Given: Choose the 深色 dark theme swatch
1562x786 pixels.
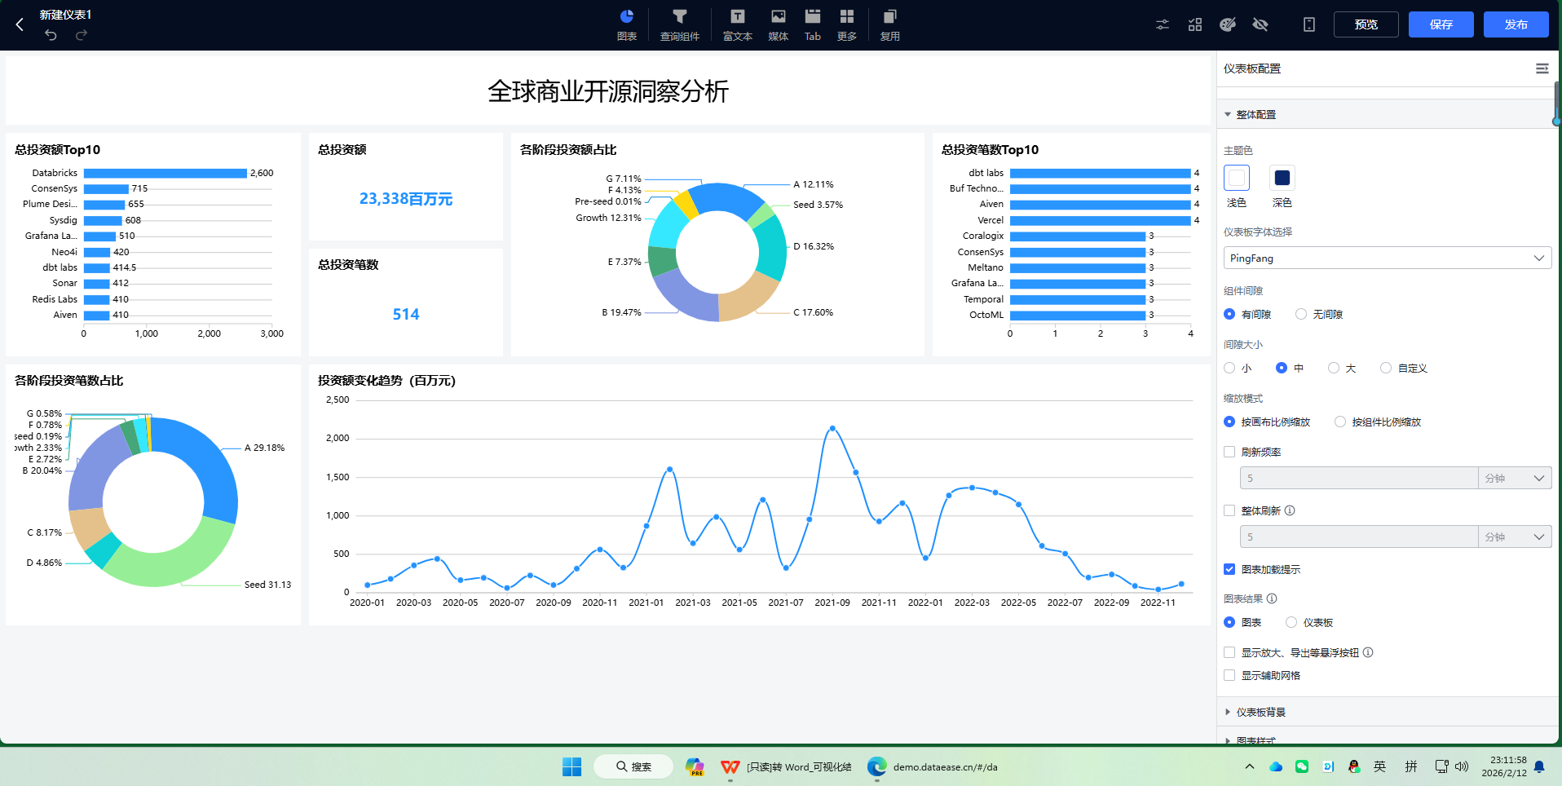Looking at the screenshot, I should coord(1282,178).
